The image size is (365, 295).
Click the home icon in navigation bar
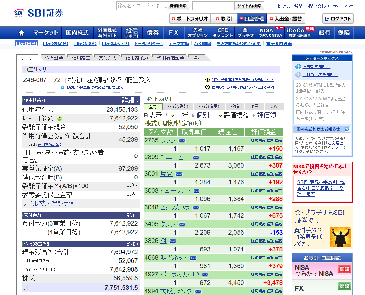pos(21,33)
